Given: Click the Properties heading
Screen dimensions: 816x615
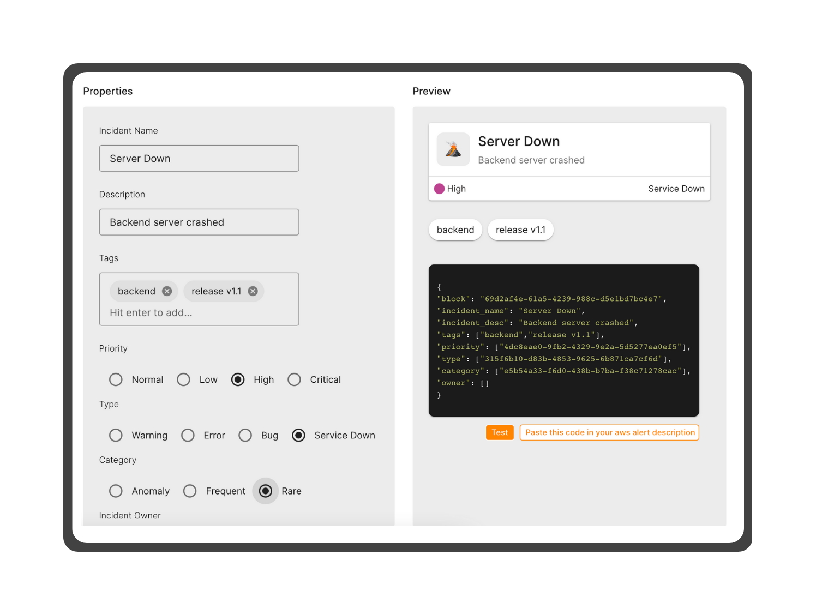Looking at the screenshot, I should (x=108, y=91).
